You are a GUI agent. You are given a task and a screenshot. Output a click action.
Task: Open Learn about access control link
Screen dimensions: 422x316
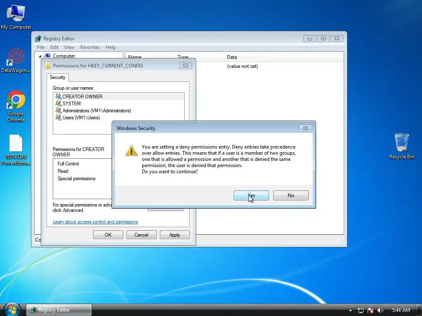(x=95, y=222)
